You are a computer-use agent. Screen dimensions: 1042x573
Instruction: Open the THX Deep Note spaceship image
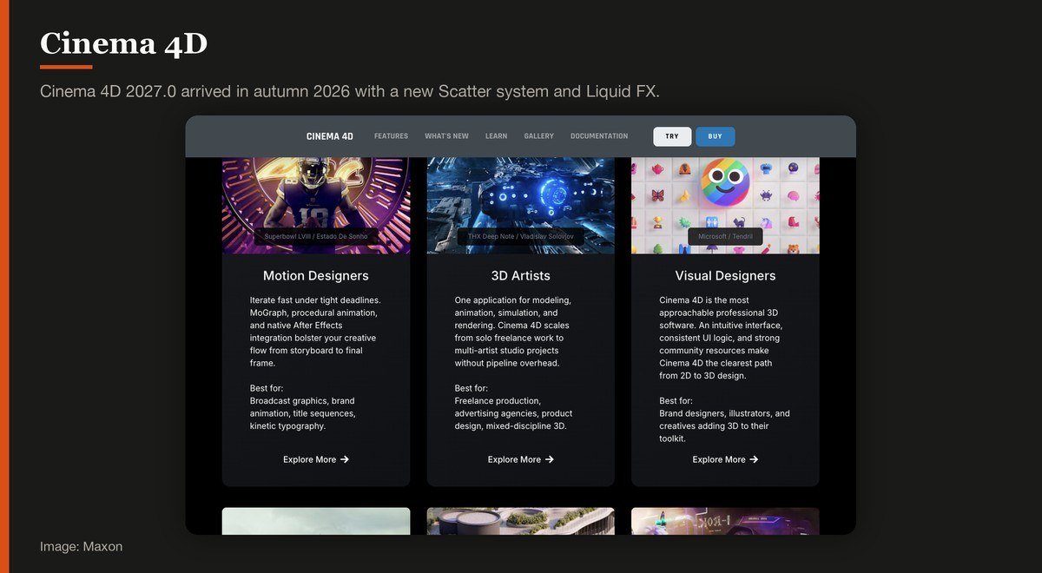point(521,206)
